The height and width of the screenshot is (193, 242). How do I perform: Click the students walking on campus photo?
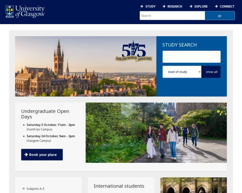(x=156, y=133)
